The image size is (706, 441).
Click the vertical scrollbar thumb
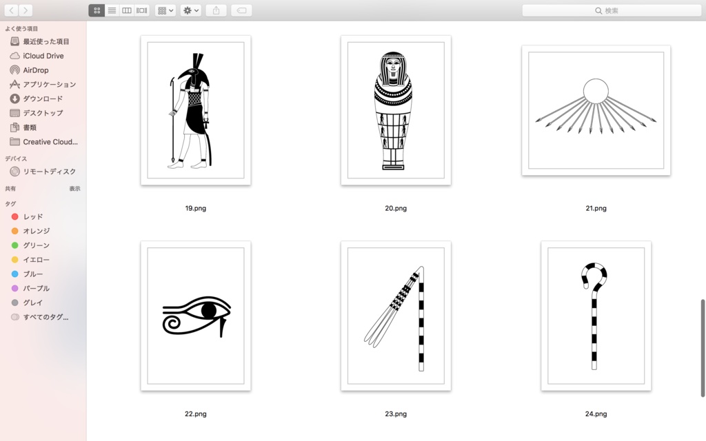(703, 348)
